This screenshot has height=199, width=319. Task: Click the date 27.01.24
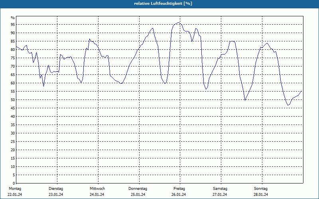tap(220, 195)
